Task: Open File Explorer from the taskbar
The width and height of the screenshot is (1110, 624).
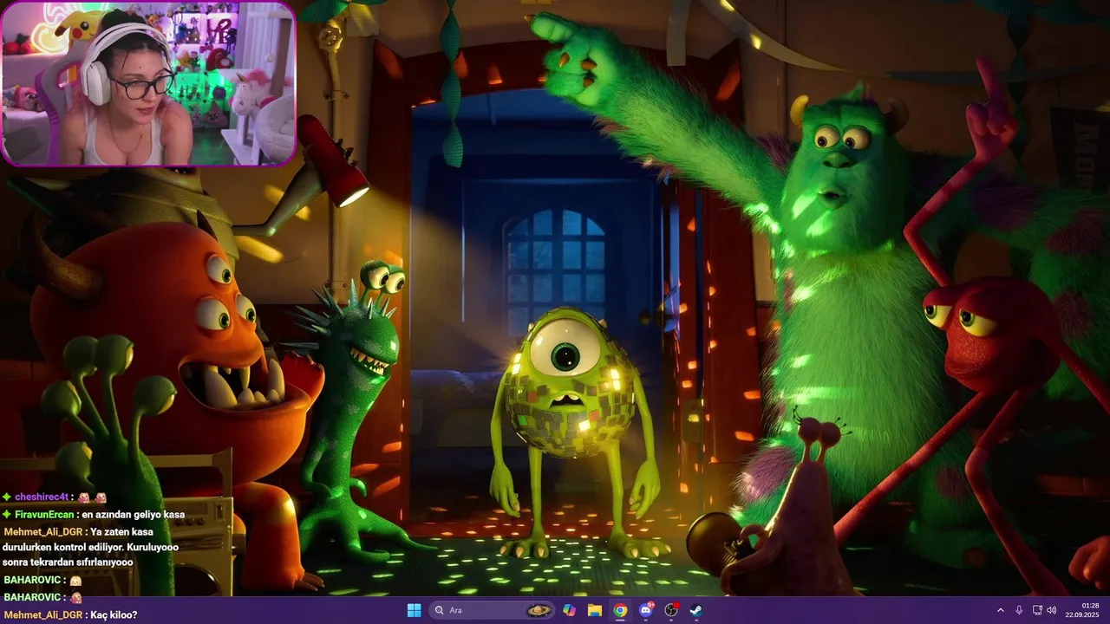Action: tap(595, 610)
